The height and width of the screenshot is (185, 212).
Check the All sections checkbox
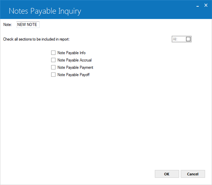pyautogui.click(x=188, y=39)
